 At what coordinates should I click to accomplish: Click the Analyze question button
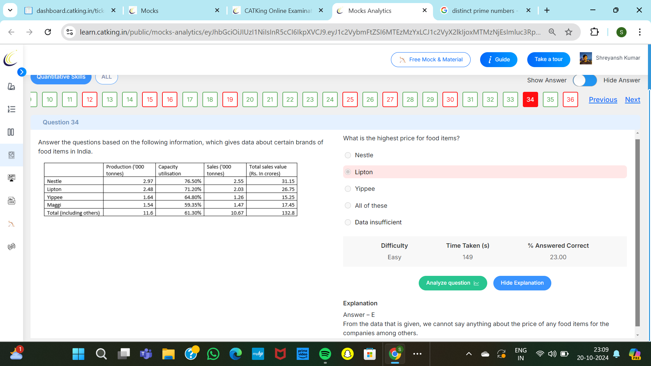(x=453, y=283)
